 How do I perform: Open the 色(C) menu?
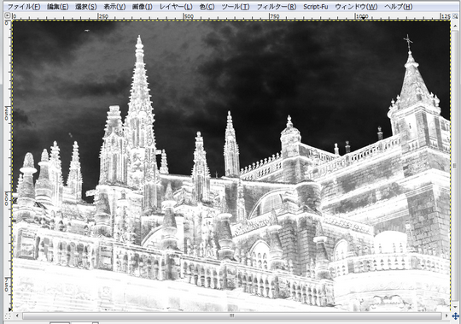pos(207,7)
